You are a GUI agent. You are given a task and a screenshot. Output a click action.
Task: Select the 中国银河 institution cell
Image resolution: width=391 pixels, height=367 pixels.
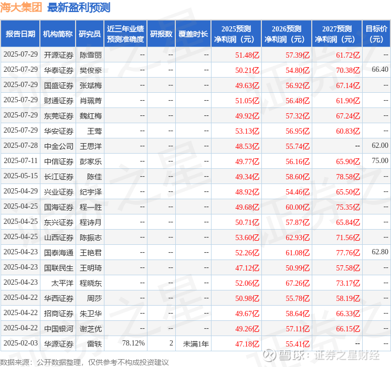tap(59, 329)
